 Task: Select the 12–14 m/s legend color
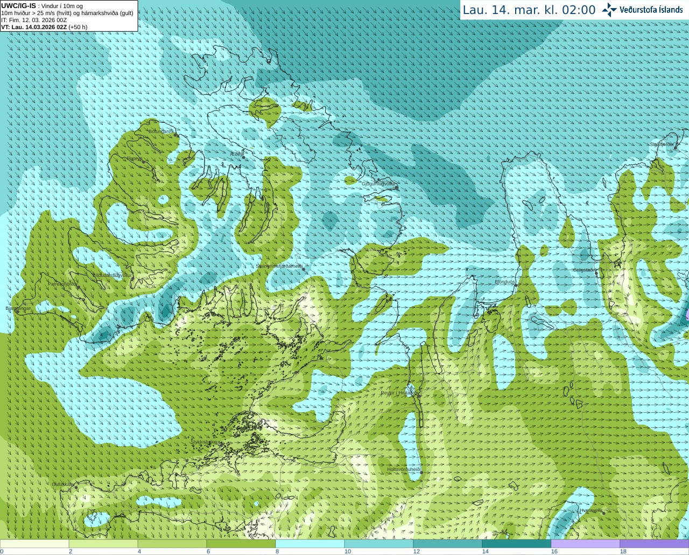(448, 544)
